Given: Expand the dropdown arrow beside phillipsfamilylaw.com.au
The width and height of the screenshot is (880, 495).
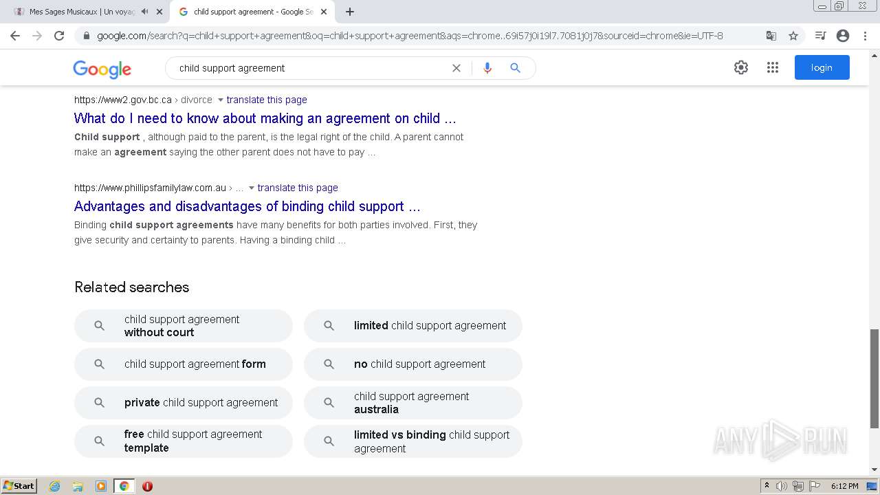Looking at the screenshot, I should tap(252, 188).
